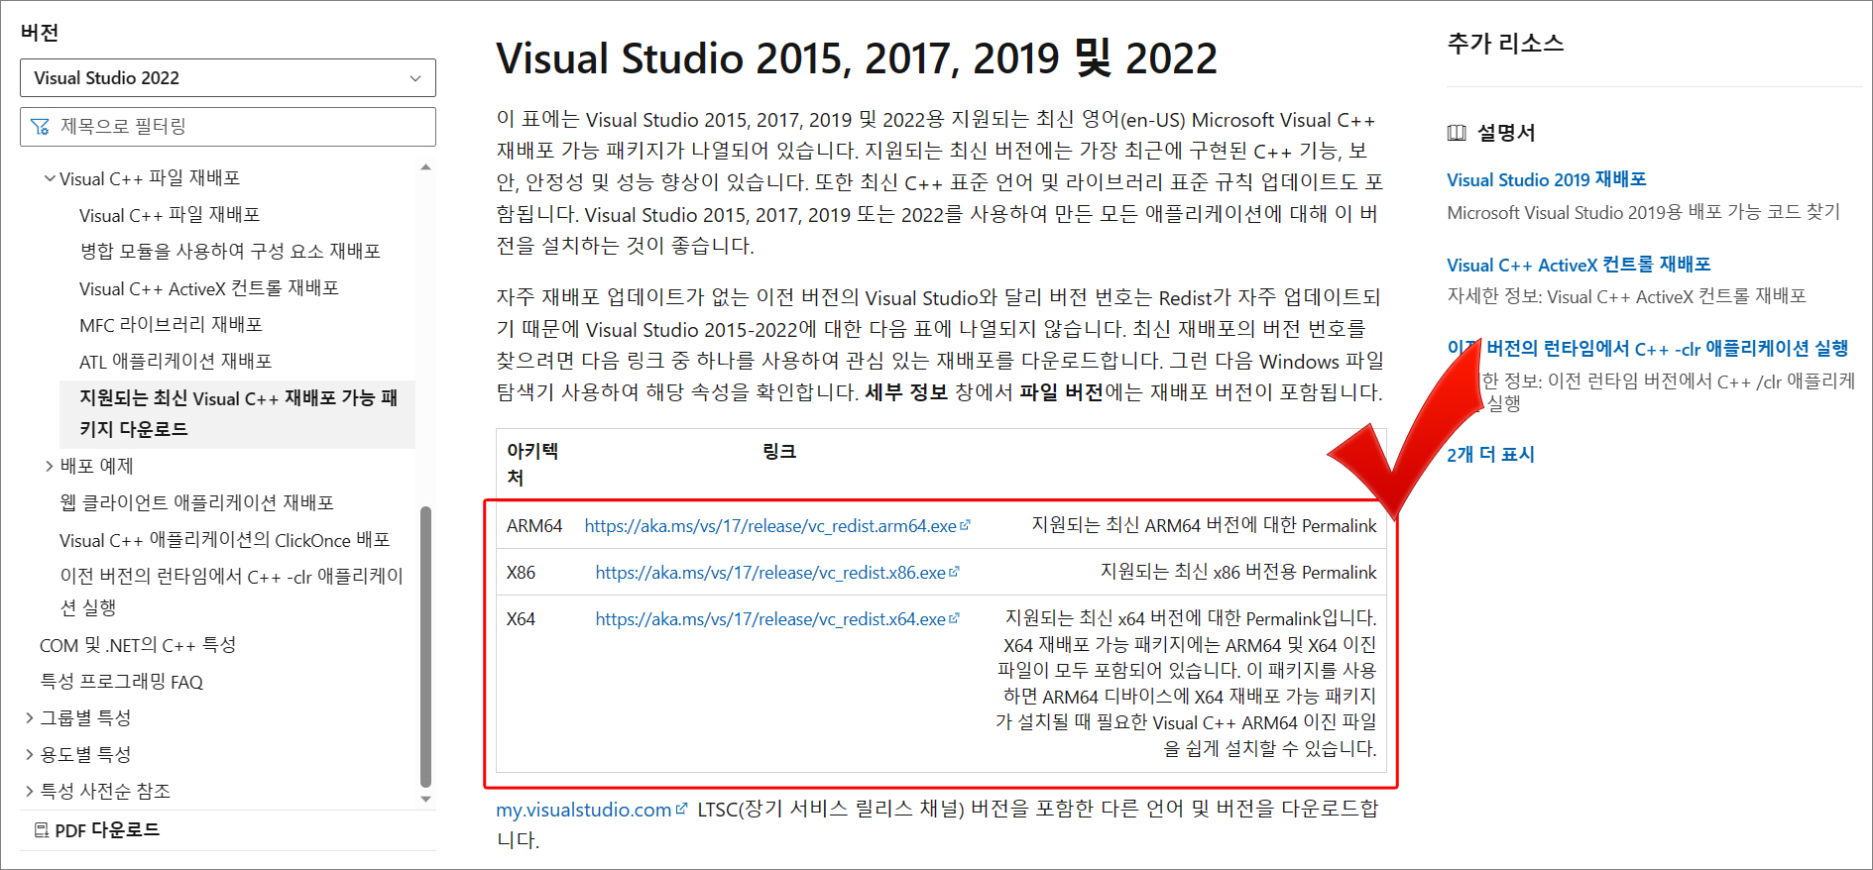Click the title filter input field
Image resolution: width=1873 pixels, height=870 pixels.
point(227,127)
